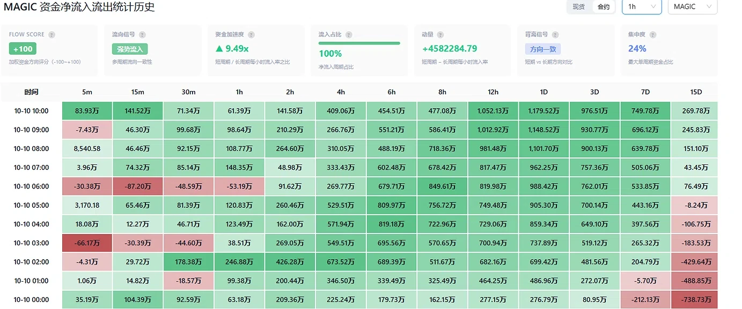Click the help icon next to FLOW SCORE
The image size is (742, 309).
coord(52,35)
